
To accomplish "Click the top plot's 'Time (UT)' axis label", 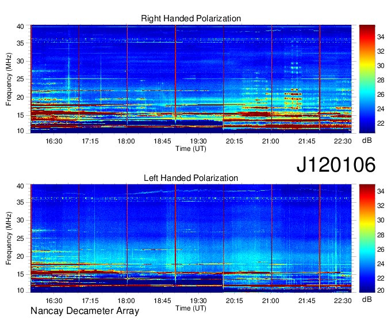I will point(191,149).
